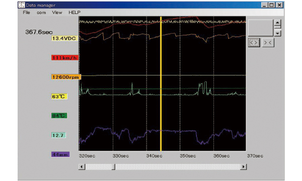Open the HELP menu

[74, 13]
